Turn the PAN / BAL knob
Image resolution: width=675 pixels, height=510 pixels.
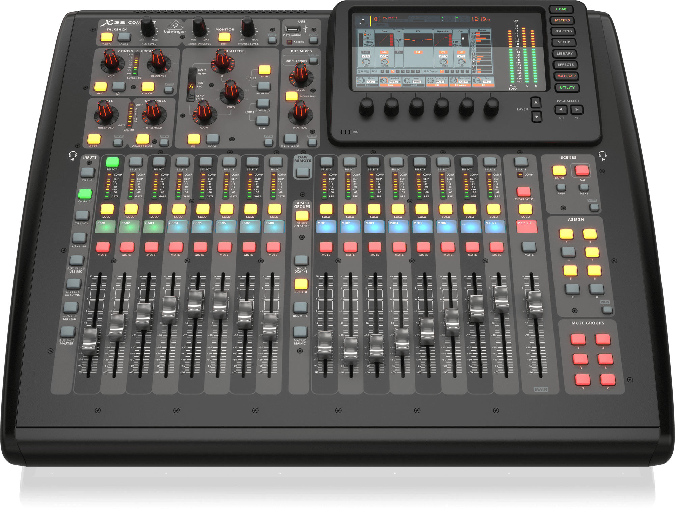tap(300, 113)
